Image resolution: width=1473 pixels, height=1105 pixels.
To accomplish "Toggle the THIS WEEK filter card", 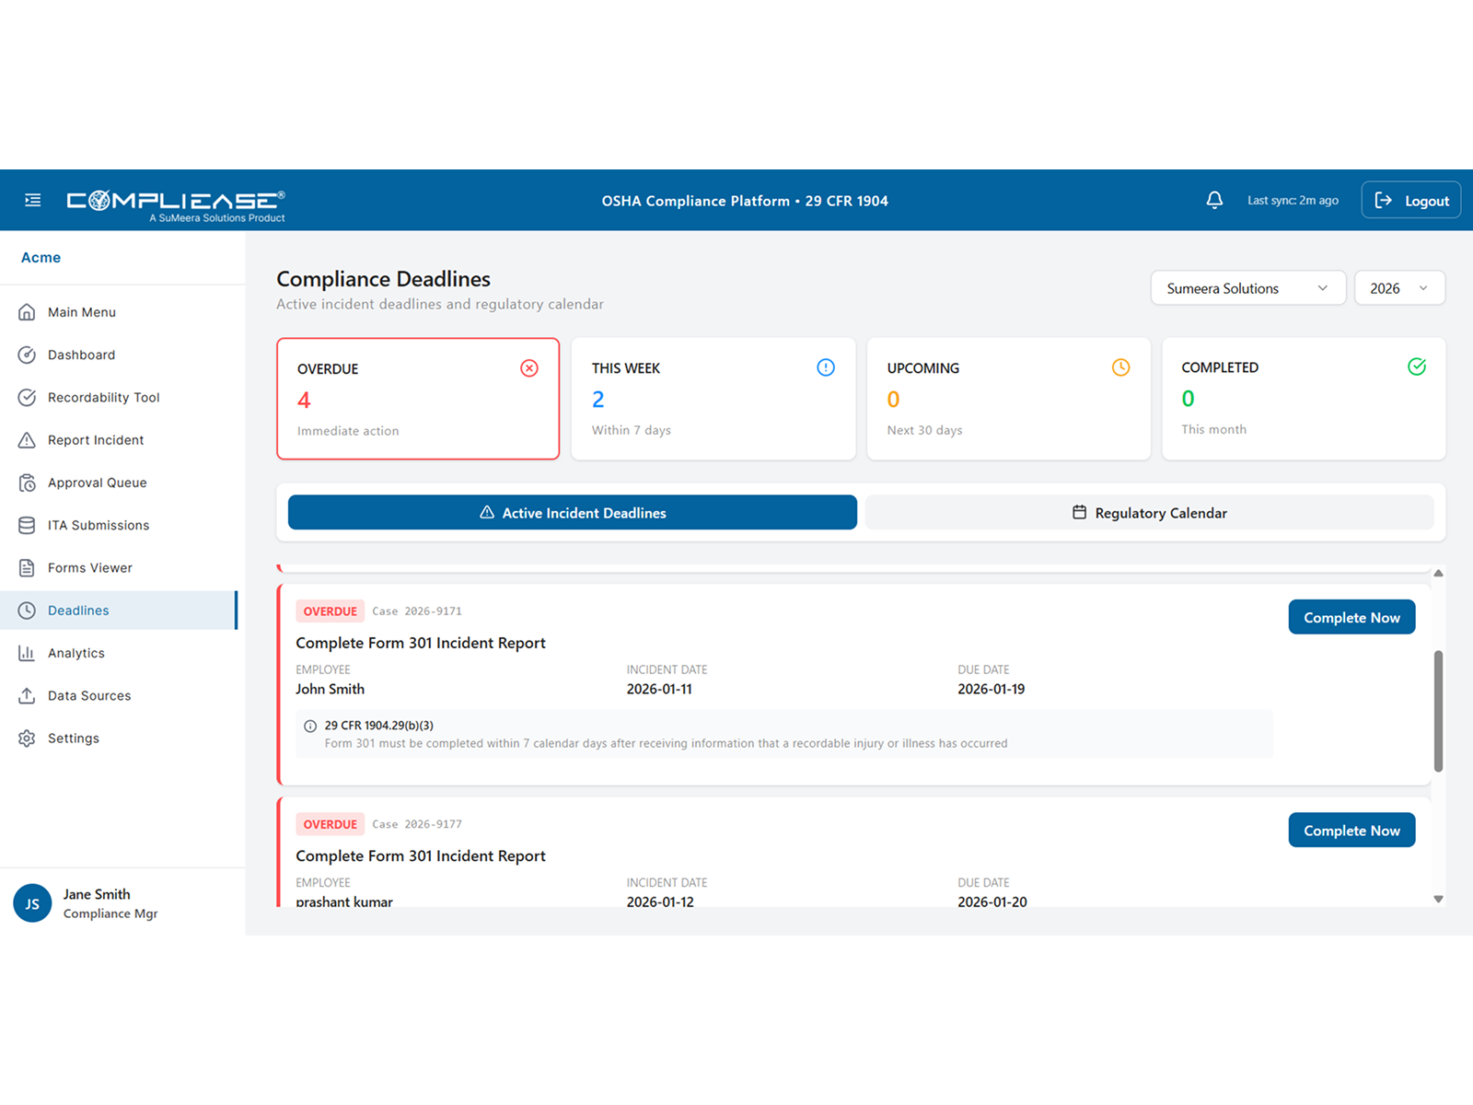I will (713, 399).
